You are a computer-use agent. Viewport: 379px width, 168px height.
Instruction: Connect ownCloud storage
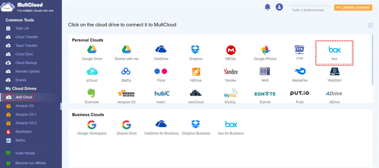tap(196, 96)
